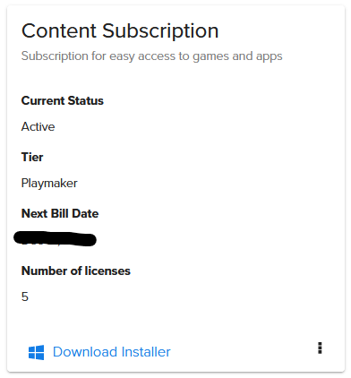Viewport: 351px width, 378px height.
Task: Click the word Subscription in the large title
Action: click(160, 31)
